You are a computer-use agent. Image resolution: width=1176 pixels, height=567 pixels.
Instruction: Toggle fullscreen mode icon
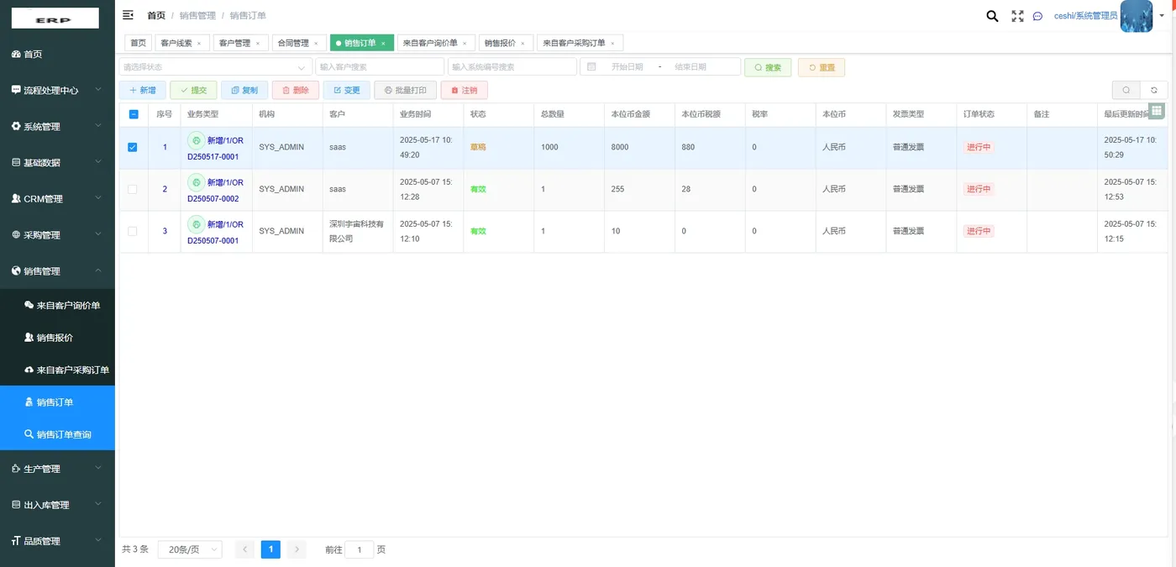tap(1017, 16)
